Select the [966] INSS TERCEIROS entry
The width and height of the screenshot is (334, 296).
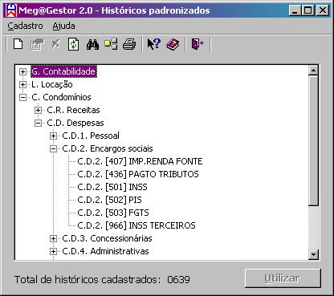coord(136,225)
